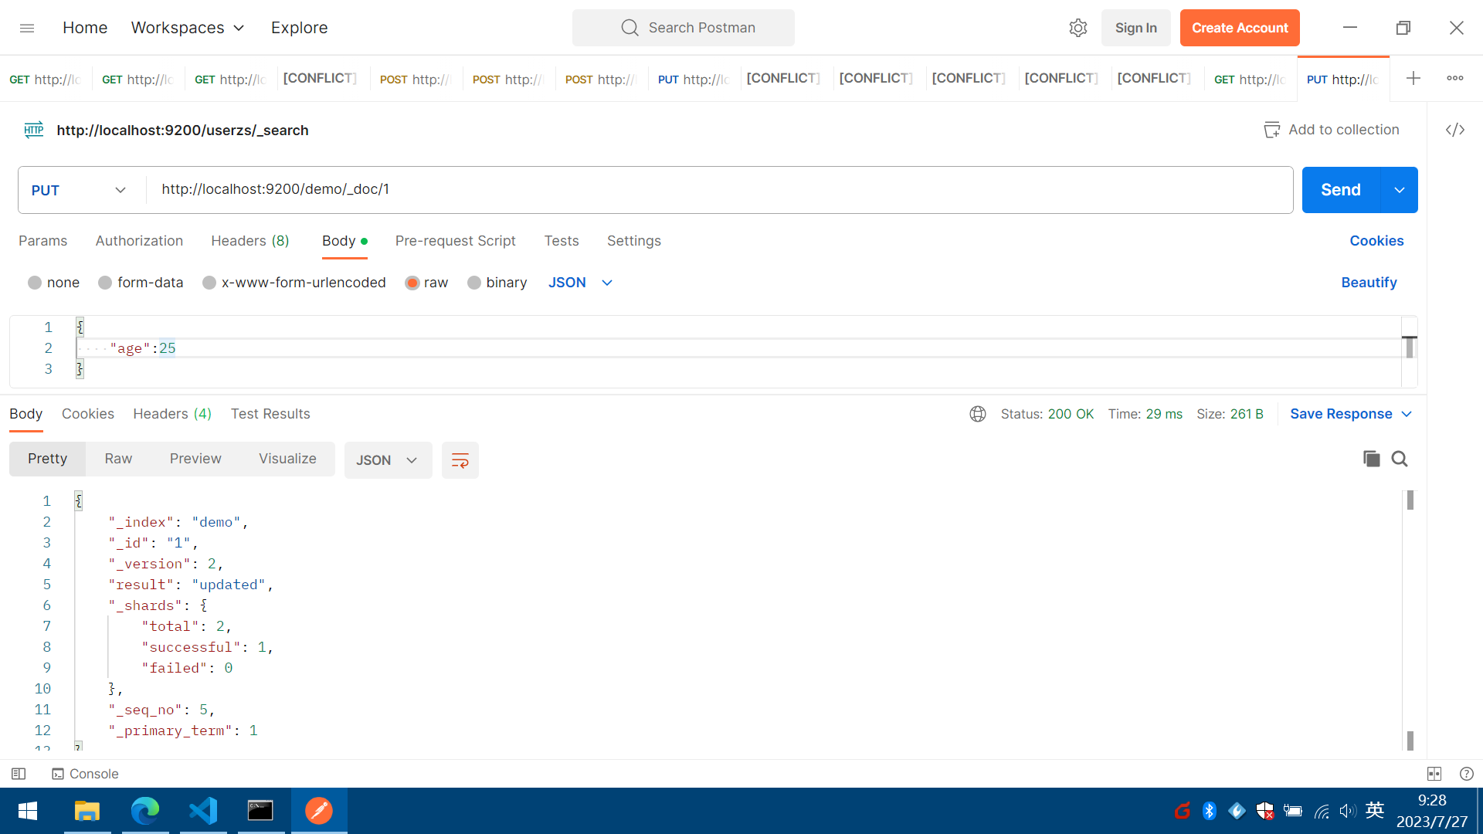1483x834 pixels.
Task: Open the settings gear icon
Action: [x=1077, y=28]
